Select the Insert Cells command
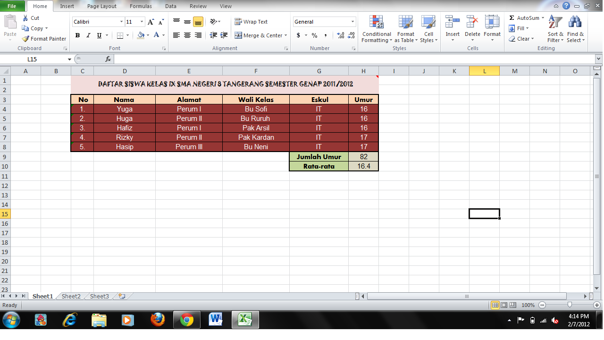604x340 pixels. (x=452, y=28)
